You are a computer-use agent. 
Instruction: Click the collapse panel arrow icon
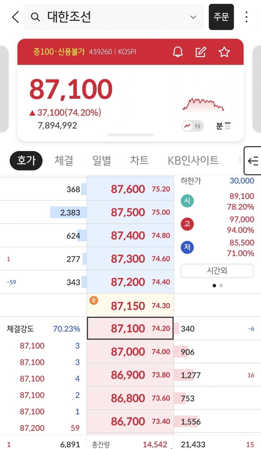tap(253, 161)
